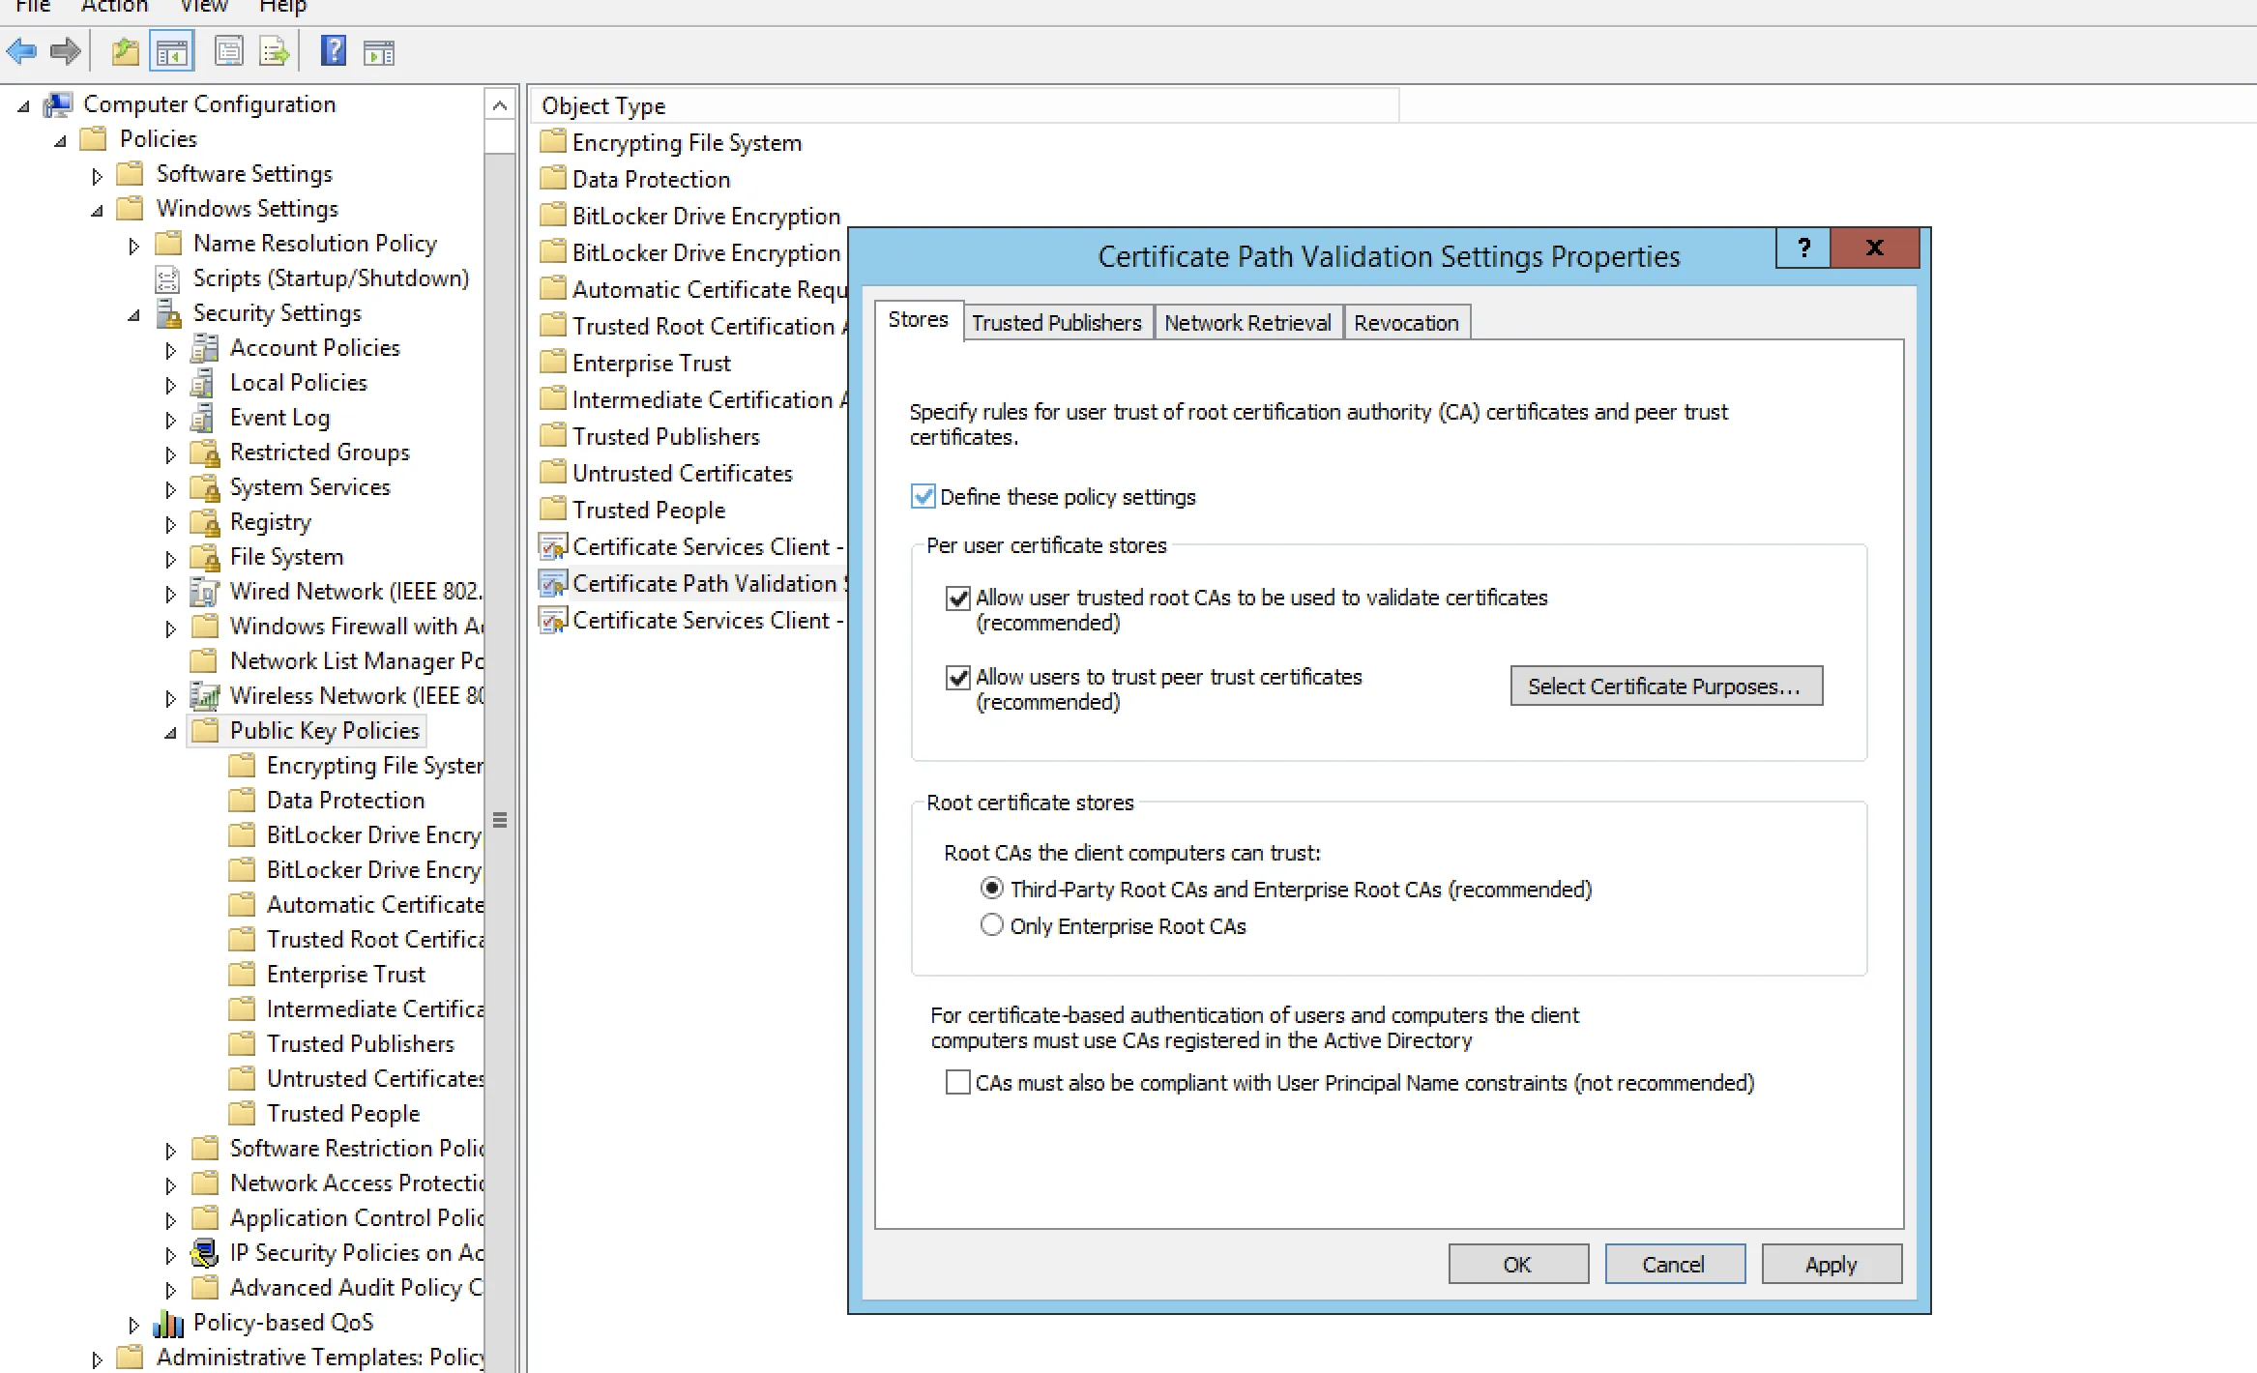
Task: Click the Properties toolbar icon
Action: [x=229, y=51]
